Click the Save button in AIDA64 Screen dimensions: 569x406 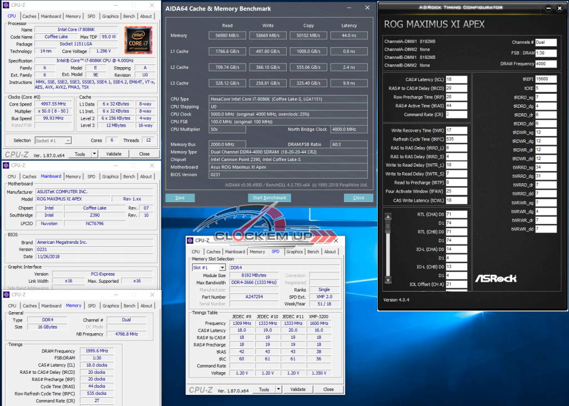click(180, 198)
